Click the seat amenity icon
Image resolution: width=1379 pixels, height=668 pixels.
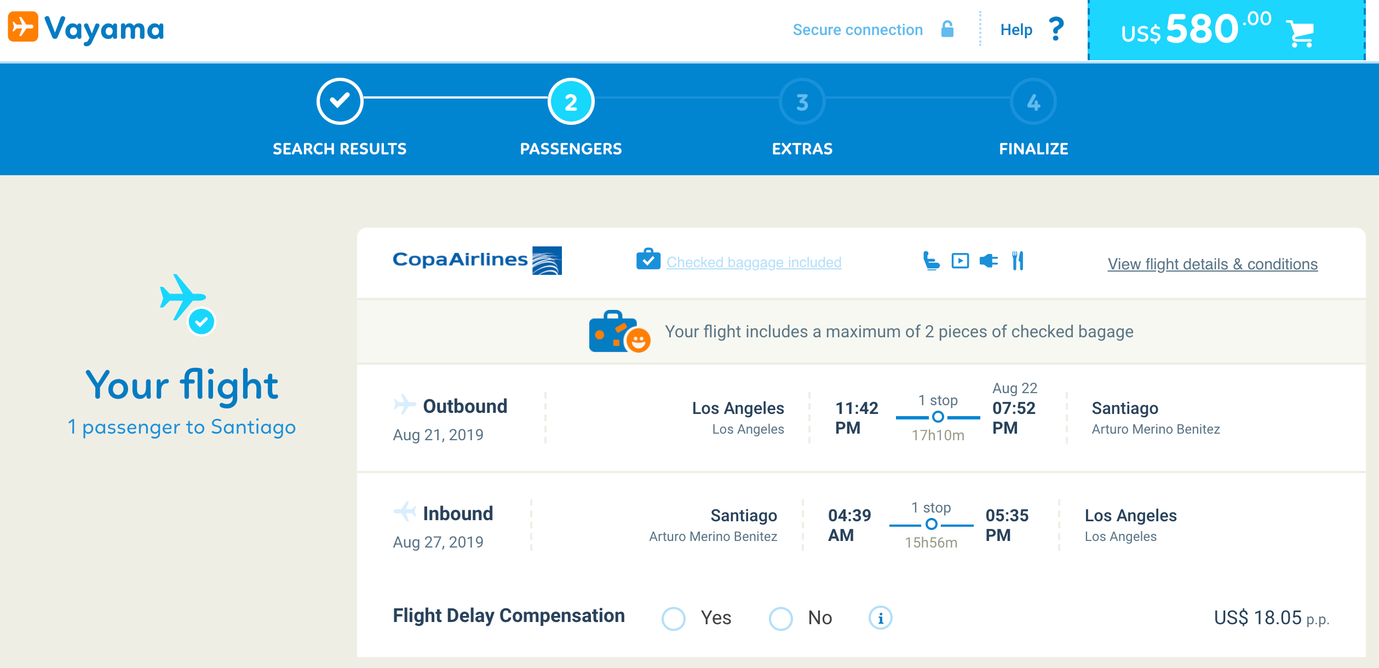point(931,261)
